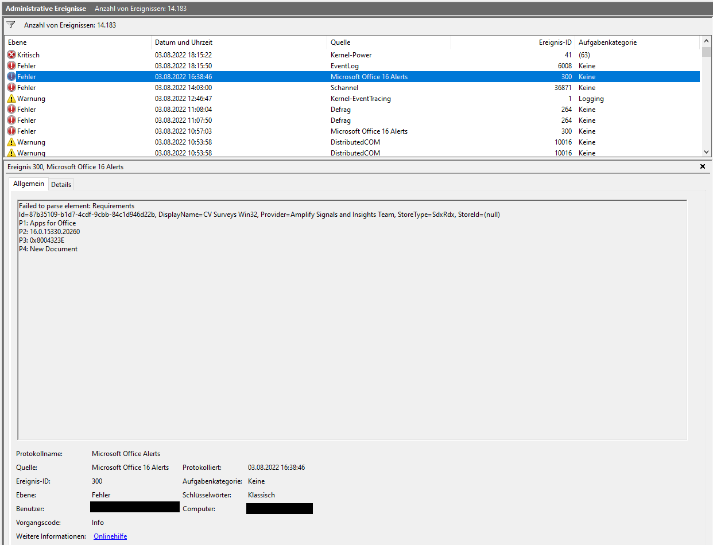Select the Allgemein tab
The width and height of the screenshot is (713, 545).
(29, 184)
